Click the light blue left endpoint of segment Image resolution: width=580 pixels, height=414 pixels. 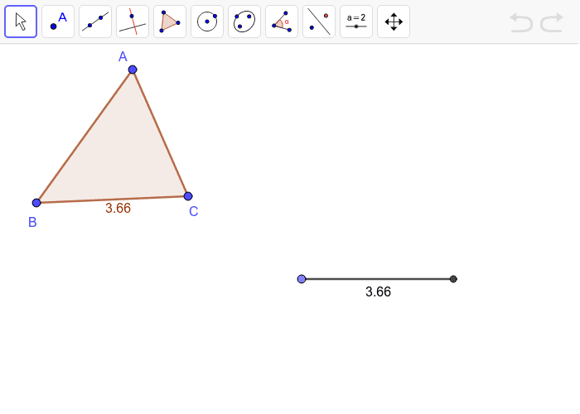coord(302,279)
